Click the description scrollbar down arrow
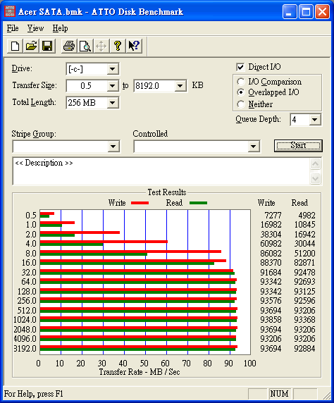The height and width of the screenshot is (403, 334). pos(316,178)
